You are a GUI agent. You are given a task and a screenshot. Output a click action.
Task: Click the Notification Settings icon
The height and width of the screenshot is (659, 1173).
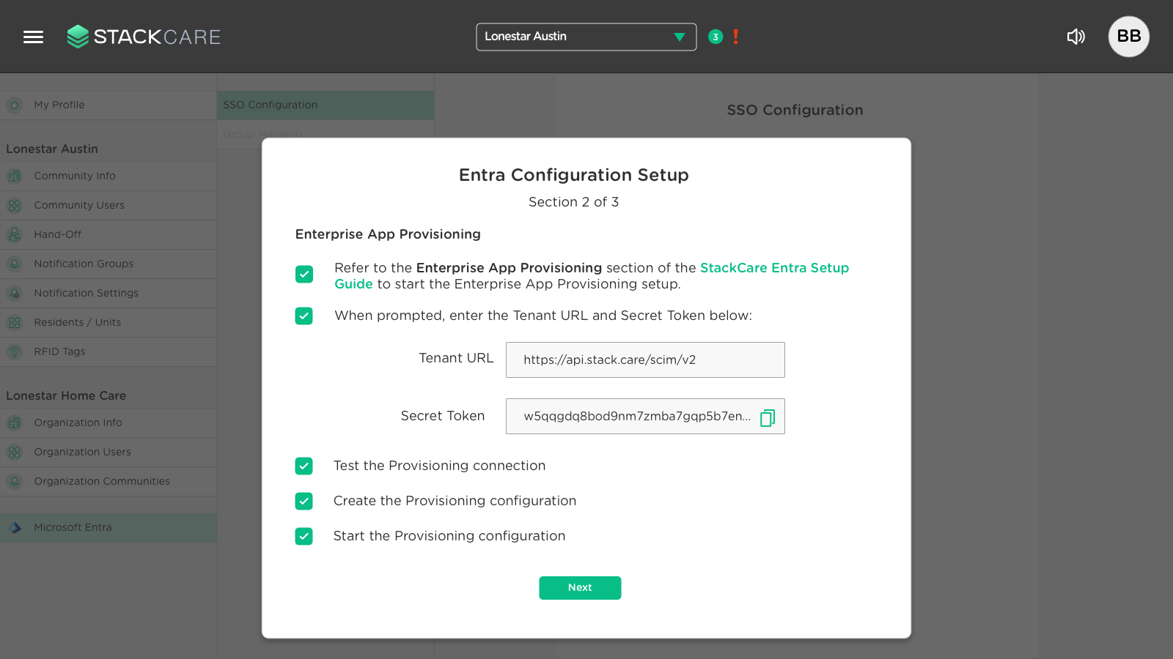click(15, 294)
